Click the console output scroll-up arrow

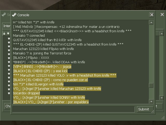coord(151,22)
